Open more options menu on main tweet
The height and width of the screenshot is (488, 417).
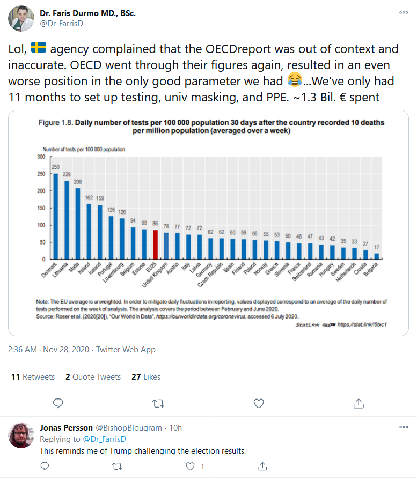coord(403,12)
